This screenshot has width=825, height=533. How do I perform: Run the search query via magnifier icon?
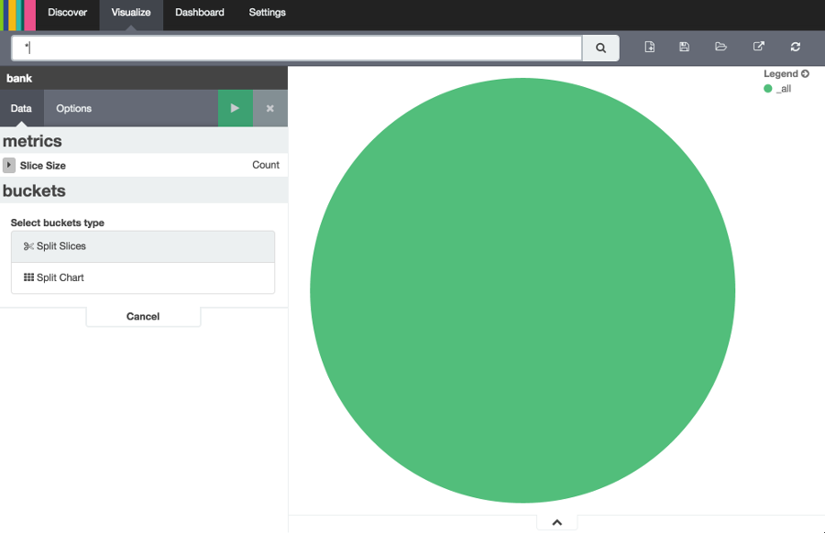(600, 47)
